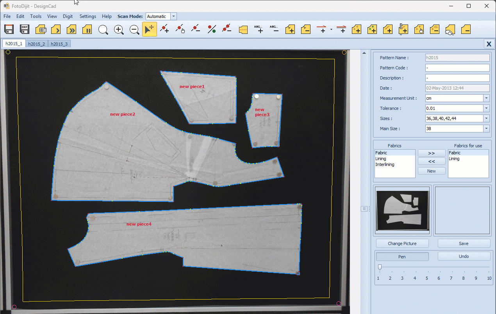Screen dimensions: 496x314
Task: Click the floppy disk save icon
Action: coord(9,30)
